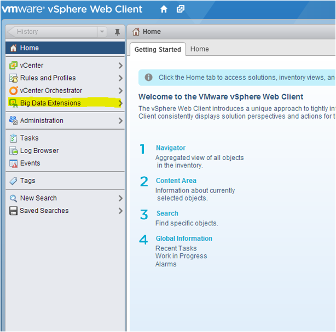Open Big Data Extensions entry
Image resolution: width=336 pixels, height=332 pixels.
pyautogui.click(x=65, y=103)
